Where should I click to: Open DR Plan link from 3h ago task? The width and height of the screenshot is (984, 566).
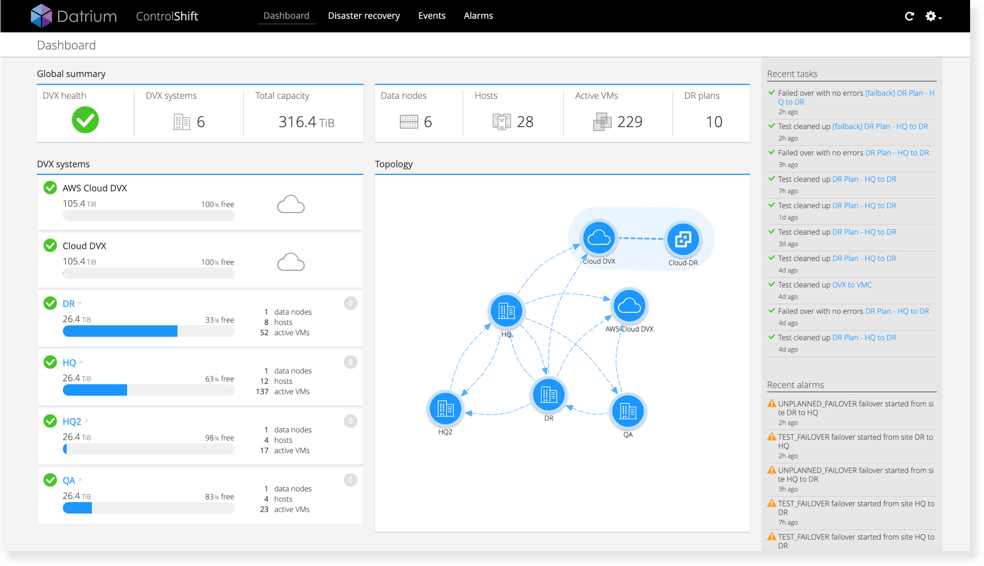pos(897,153)
